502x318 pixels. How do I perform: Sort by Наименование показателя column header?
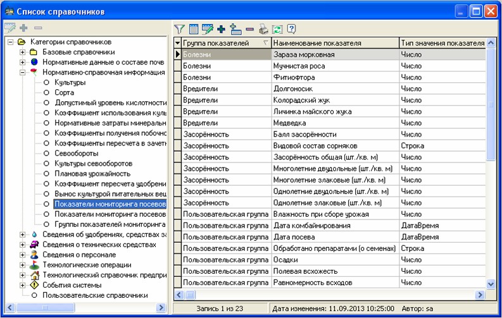coord(335,43)
